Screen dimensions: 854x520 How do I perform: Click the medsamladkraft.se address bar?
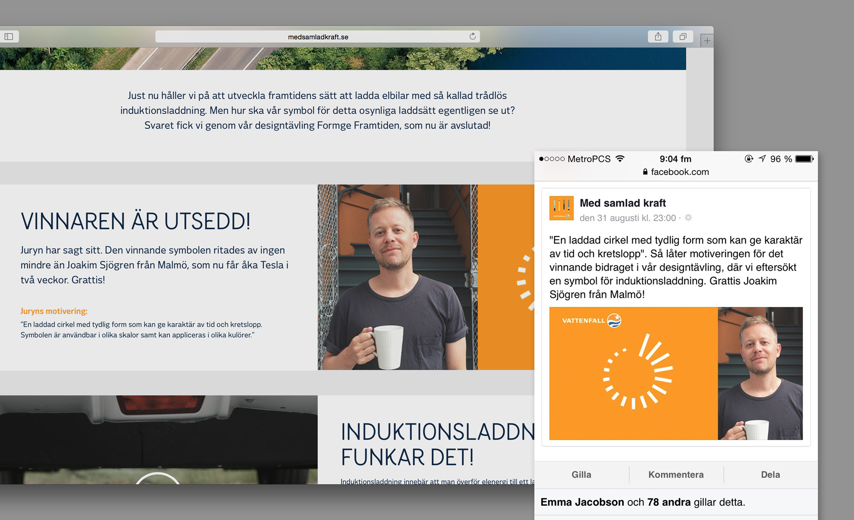(x=317, y=37)
